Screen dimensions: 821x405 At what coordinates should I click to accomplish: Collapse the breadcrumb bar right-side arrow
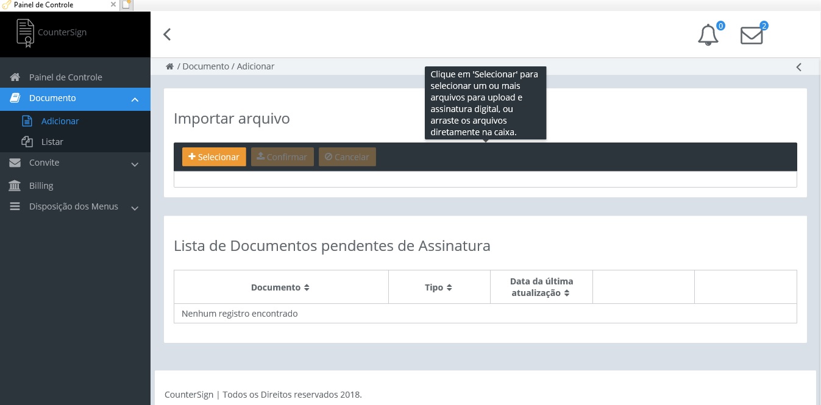798,67
